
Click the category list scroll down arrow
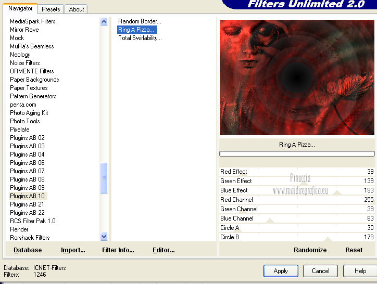point(104,236)
